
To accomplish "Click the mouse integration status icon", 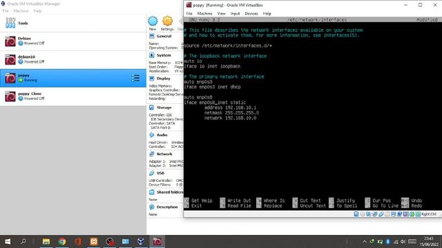I will coord(412,214).
